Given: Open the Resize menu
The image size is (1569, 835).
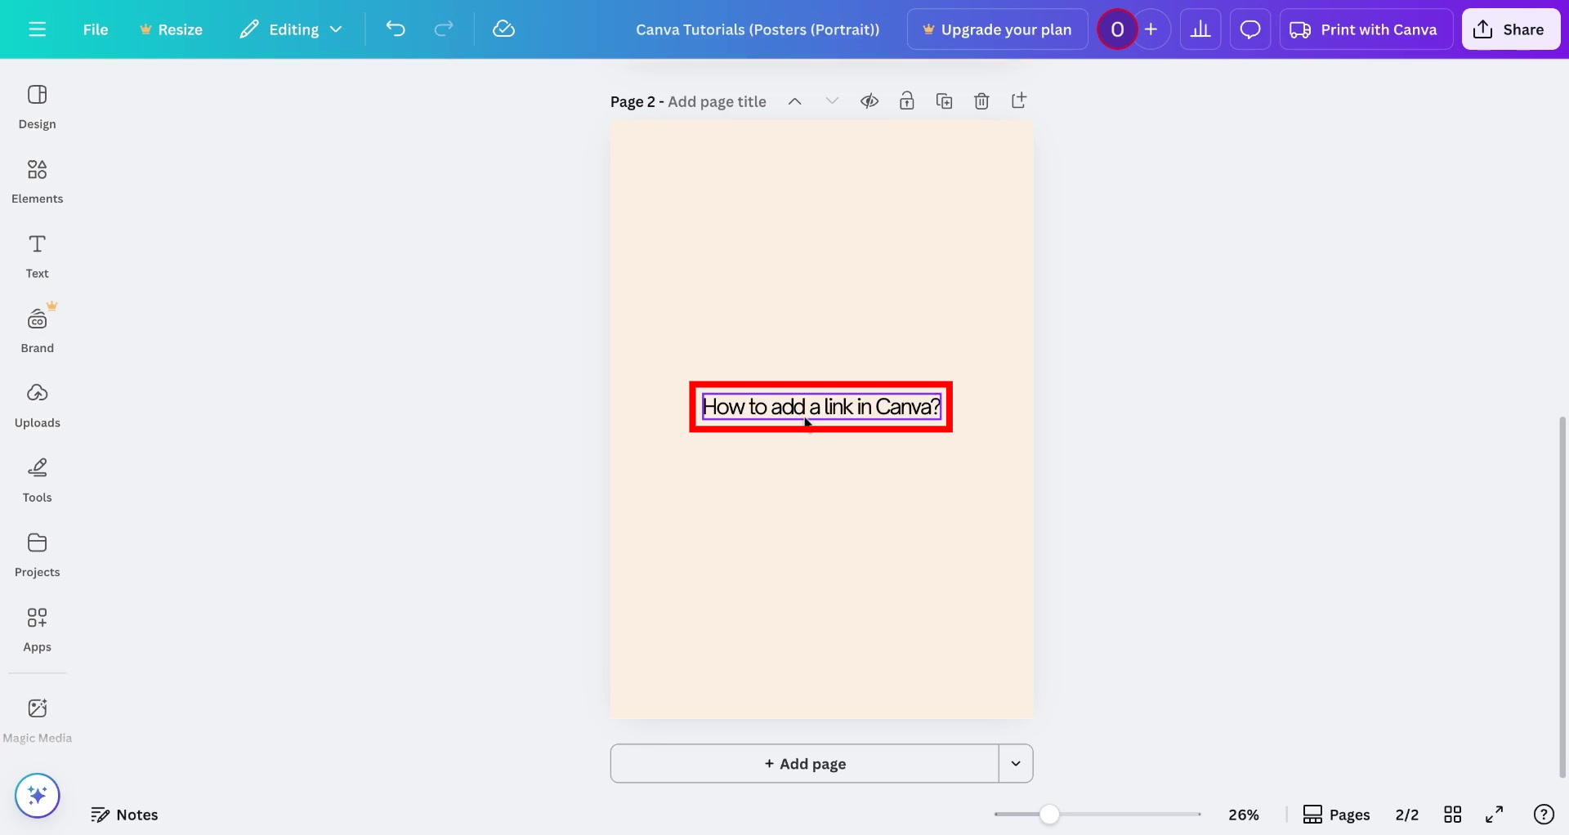Looking at the screenshot, I should pos(171,29).
